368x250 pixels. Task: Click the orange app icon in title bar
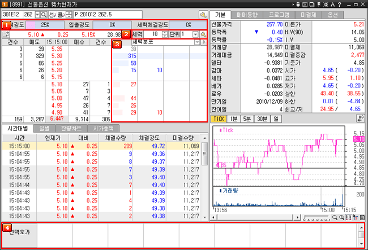pos(5,5)
